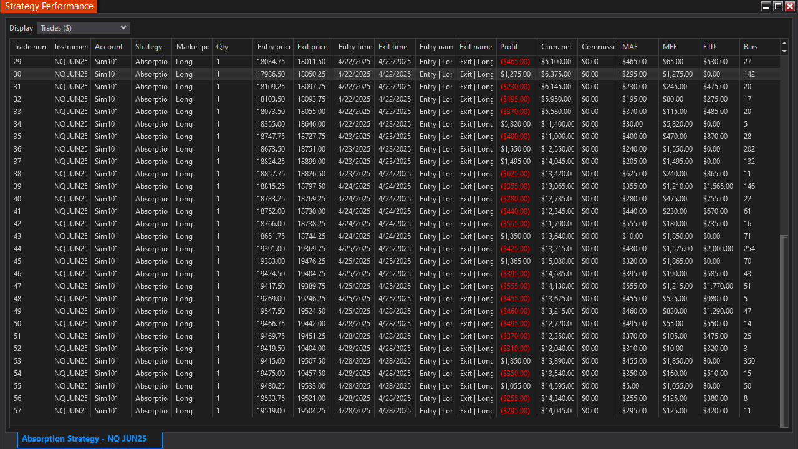798x449 pixels.
Task: Click entry price 19383.00 cell
Action: 273,261
